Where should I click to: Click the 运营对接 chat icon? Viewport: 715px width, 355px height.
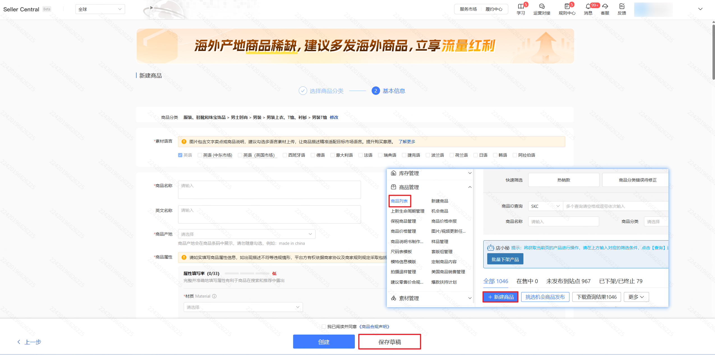[x=542, y=6]
